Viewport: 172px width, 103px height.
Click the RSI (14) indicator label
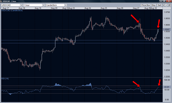coord(5,79)
